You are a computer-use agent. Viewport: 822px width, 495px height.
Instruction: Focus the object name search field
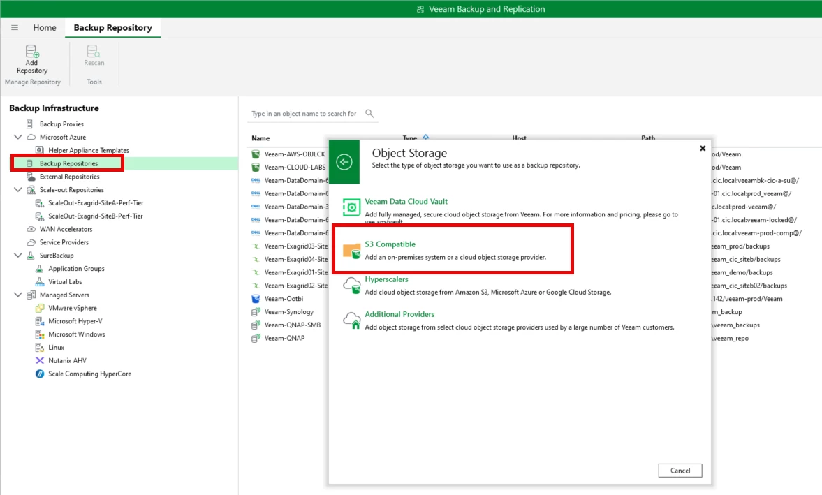tap(304, 114)
